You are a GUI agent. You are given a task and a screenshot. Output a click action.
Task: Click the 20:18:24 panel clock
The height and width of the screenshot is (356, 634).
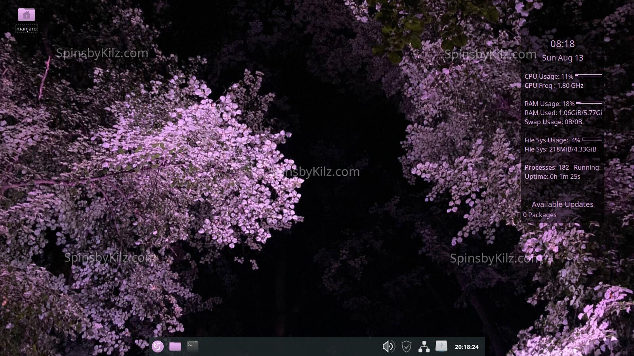(466, 347)
